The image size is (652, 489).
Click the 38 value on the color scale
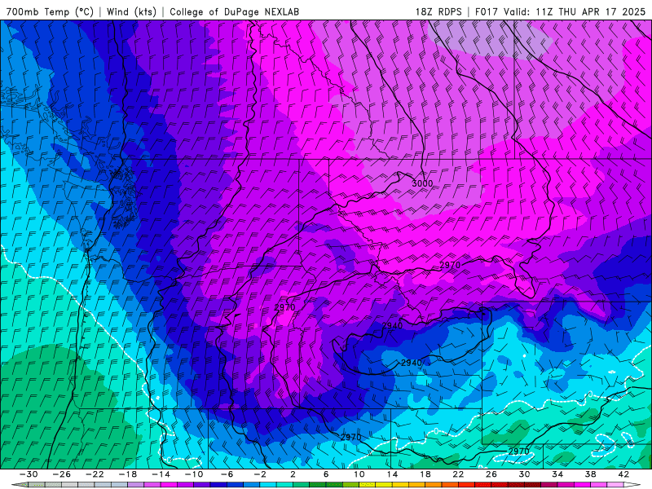click(x=590, y=474)
